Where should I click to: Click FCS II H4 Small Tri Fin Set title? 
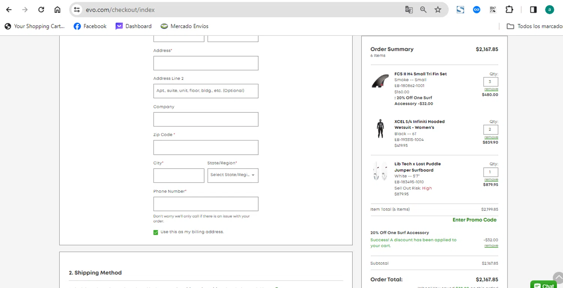click(420, 74)
